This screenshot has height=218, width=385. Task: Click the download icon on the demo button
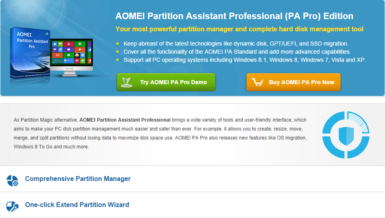(127, 82)
